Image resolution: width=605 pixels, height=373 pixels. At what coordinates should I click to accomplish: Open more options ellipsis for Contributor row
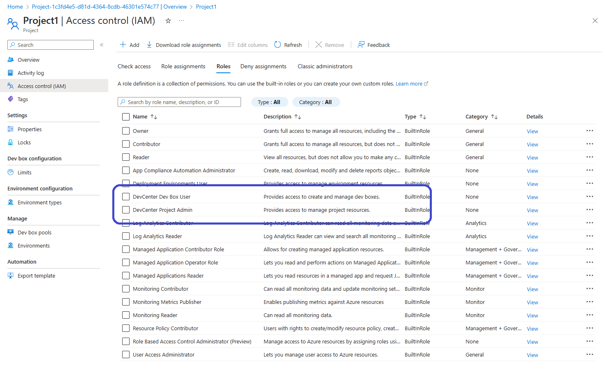[x=589, y=144]
